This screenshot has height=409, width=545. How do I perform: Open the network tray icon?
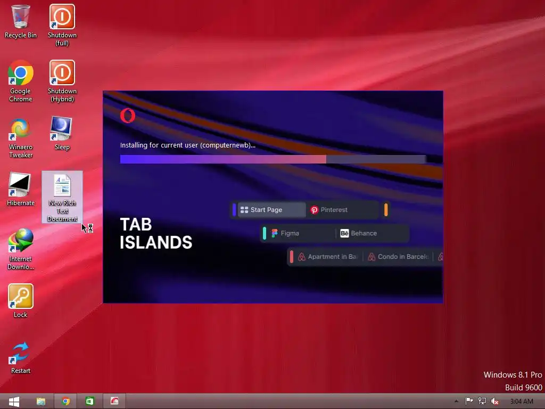482,402
